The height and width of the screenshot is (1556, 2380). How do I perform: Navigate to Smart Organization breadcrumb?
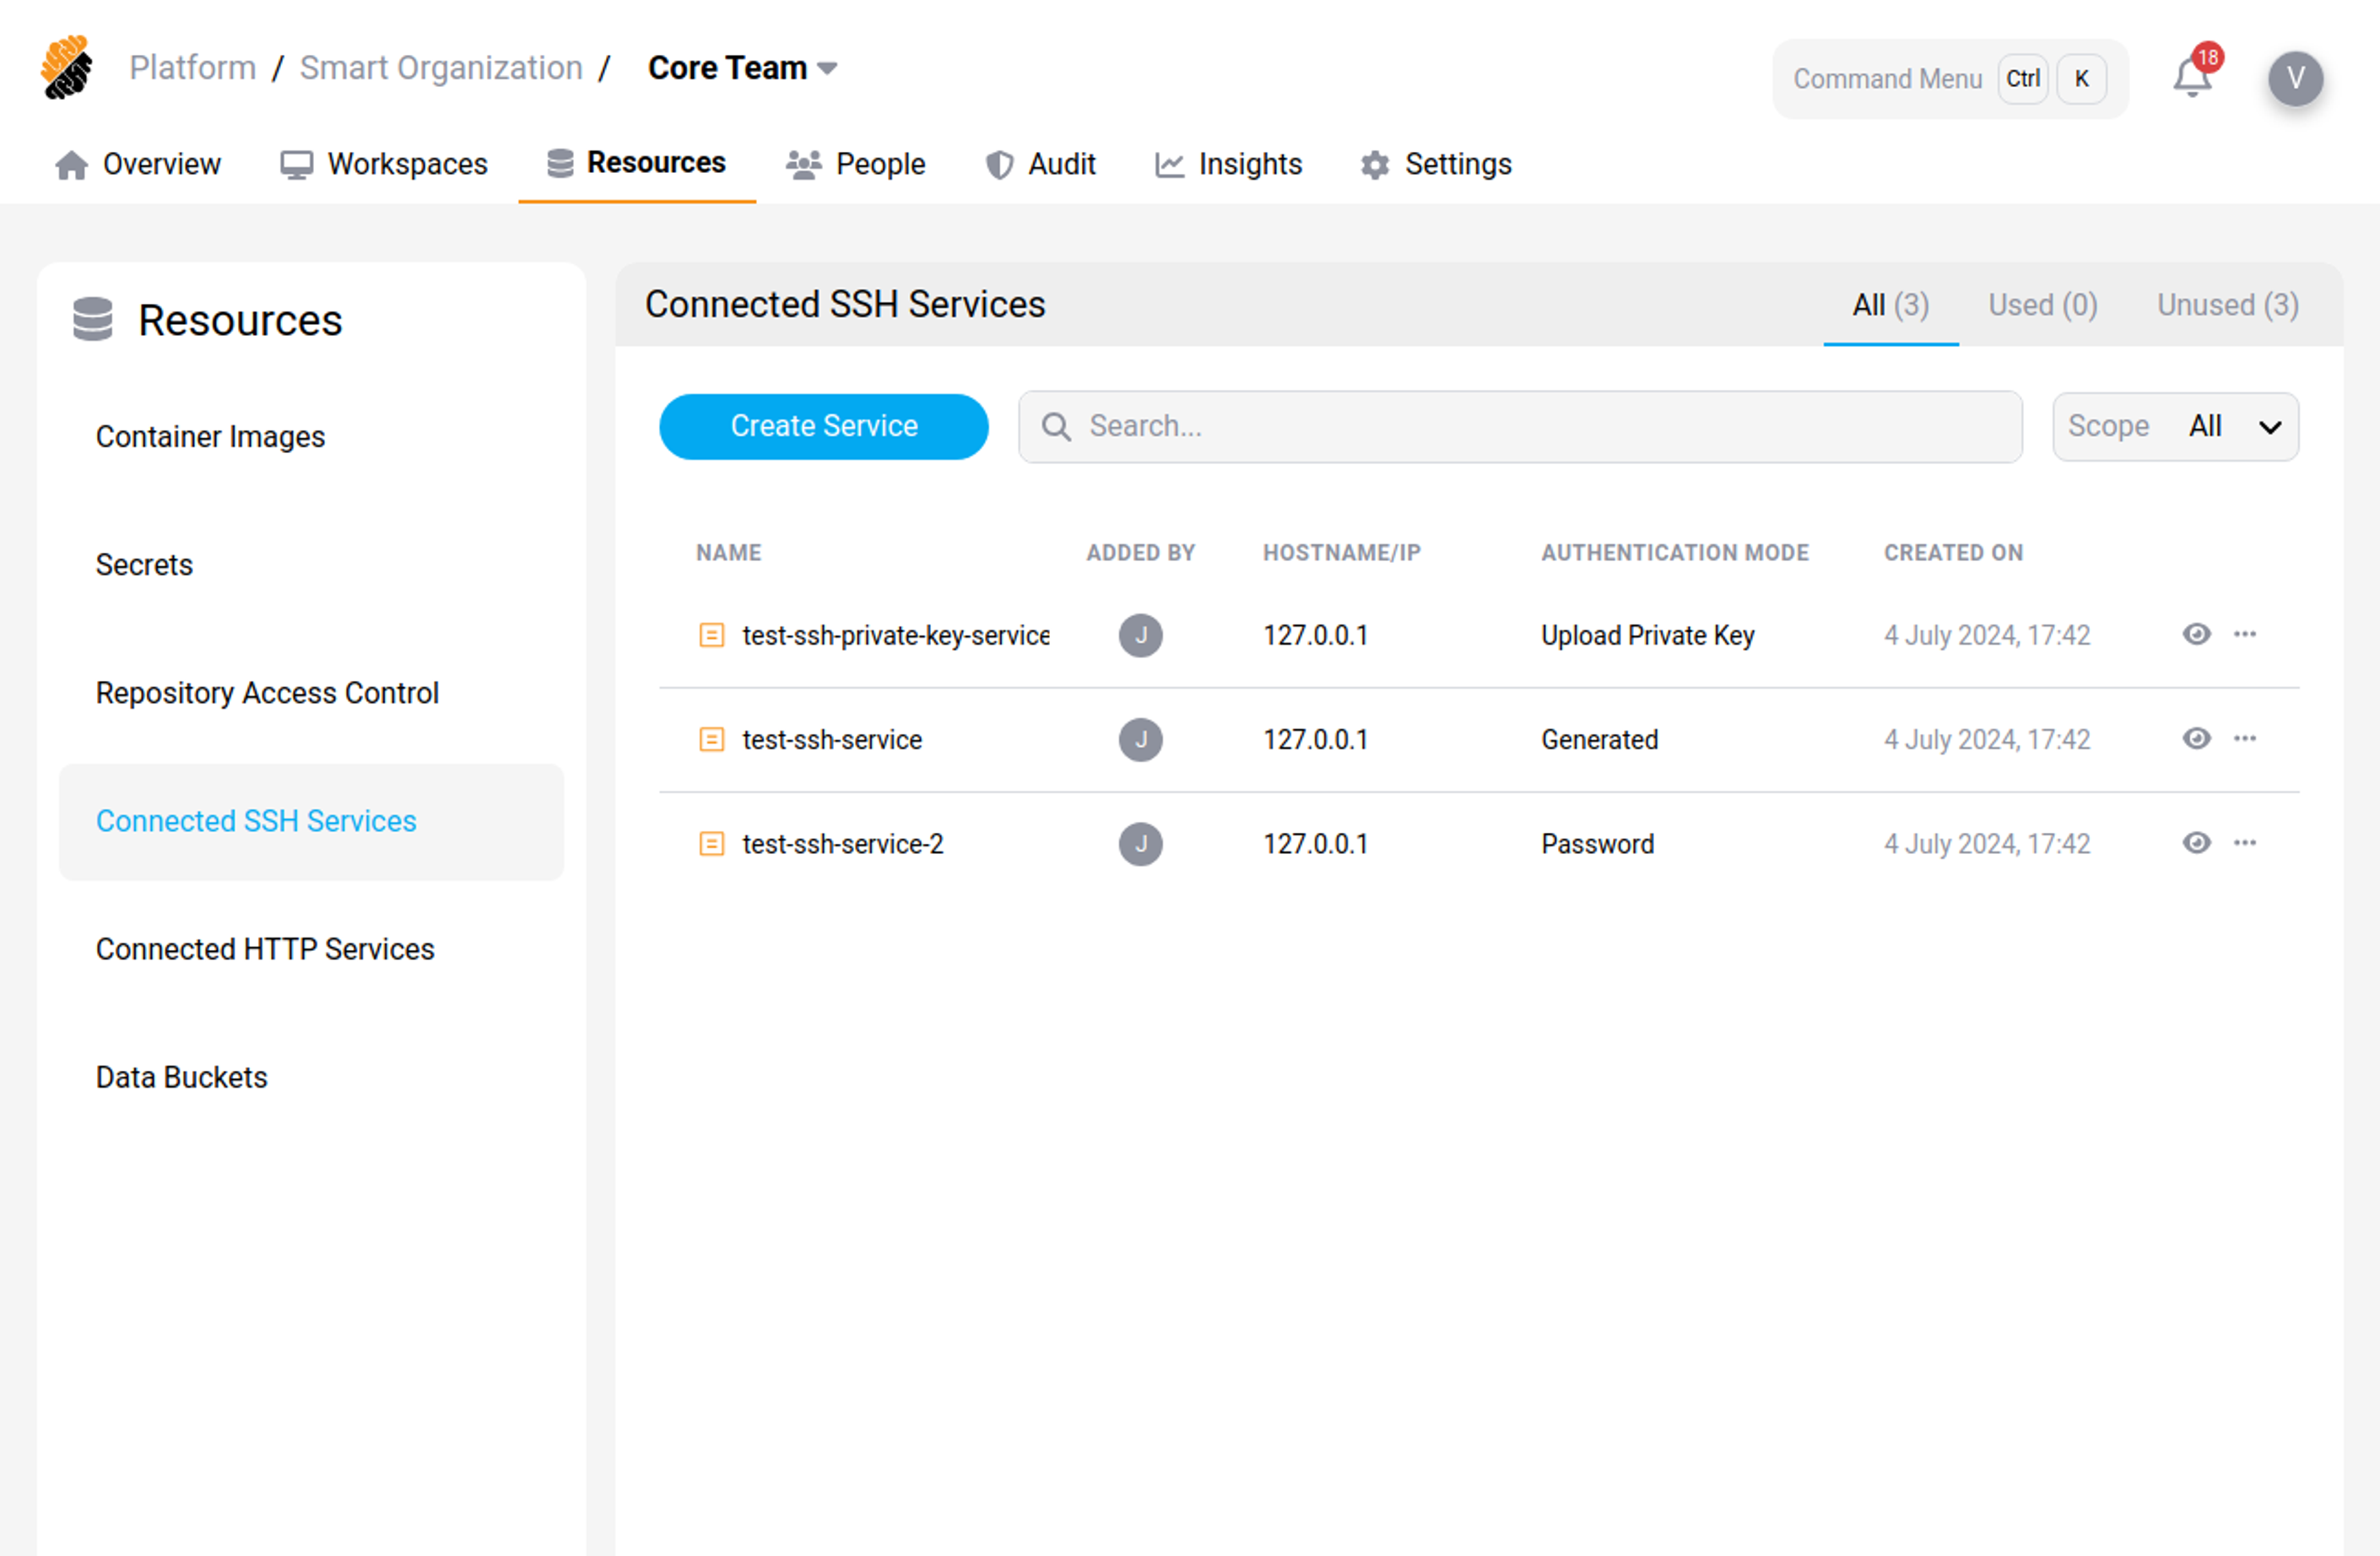click(x=441, y=67)
